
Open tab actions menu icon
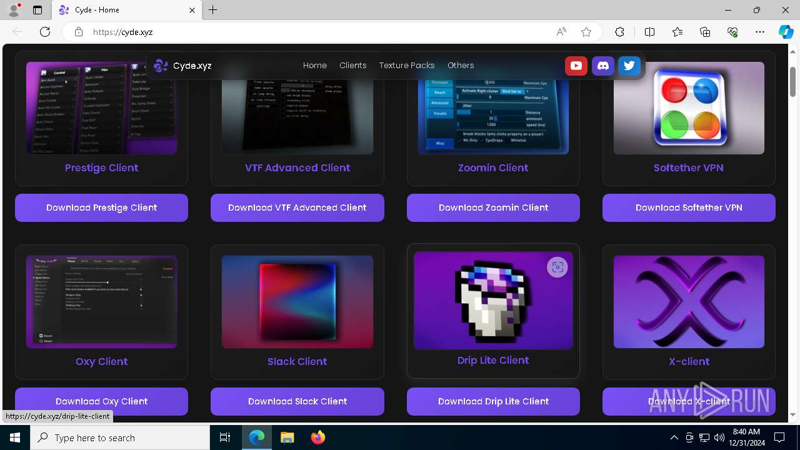37,10
